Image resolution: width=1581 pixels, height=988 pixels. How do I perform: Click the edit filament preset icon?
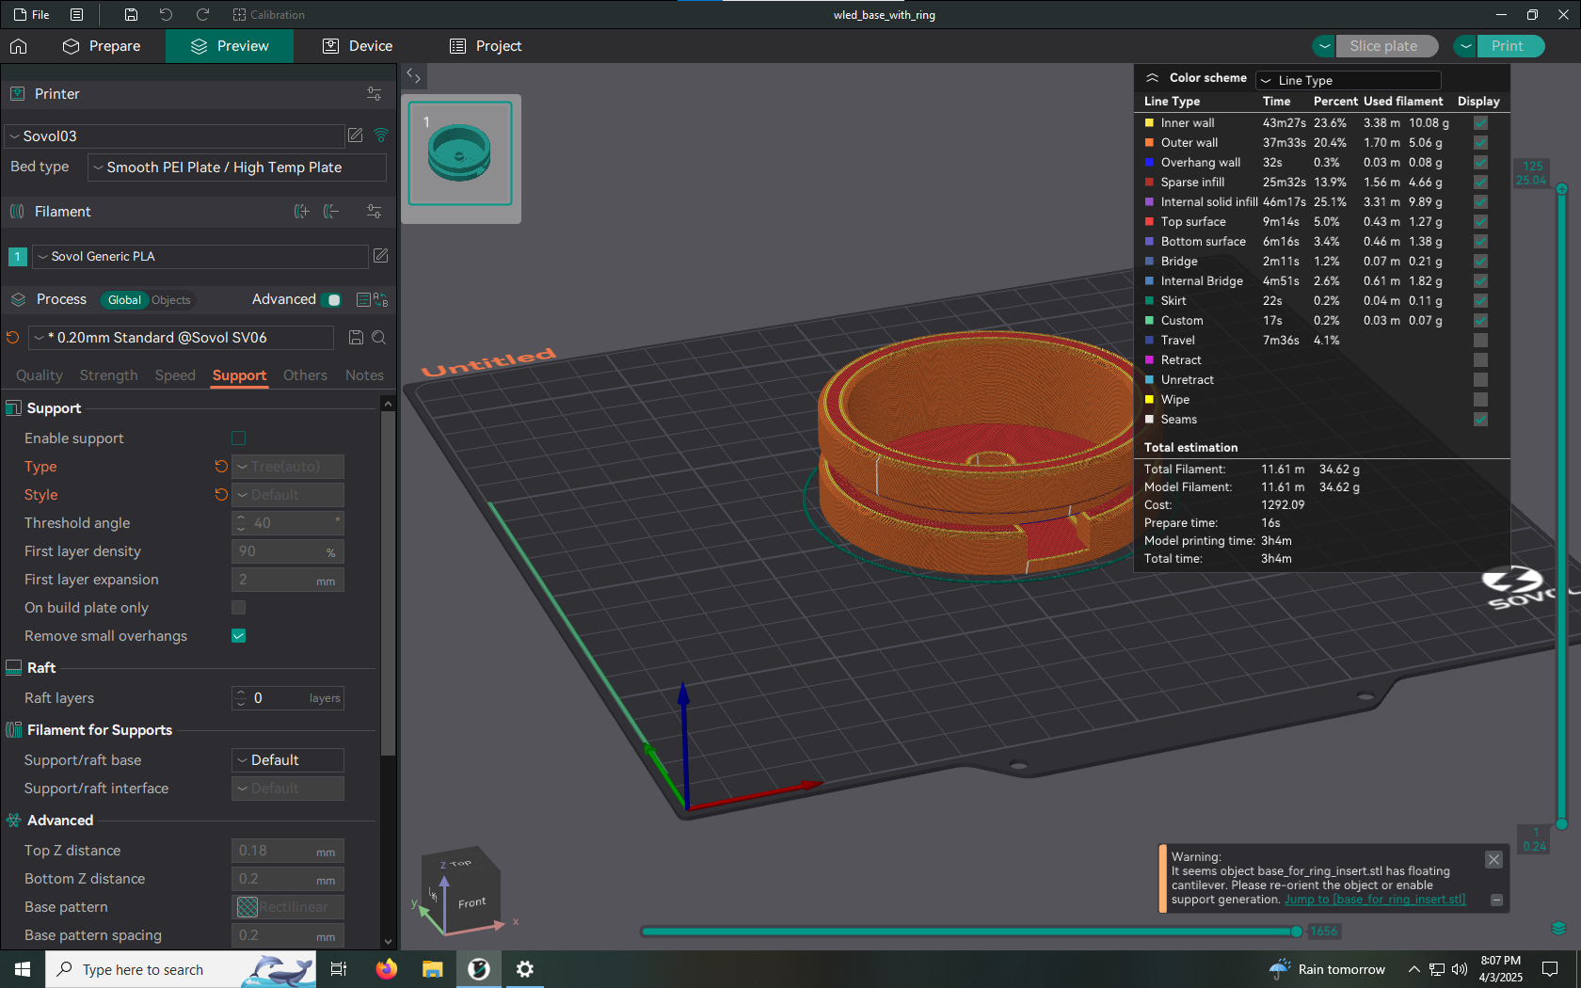380,256
